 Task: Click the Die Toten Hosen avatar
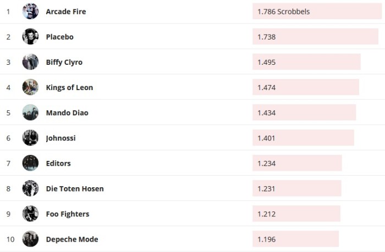pos(30,188)
